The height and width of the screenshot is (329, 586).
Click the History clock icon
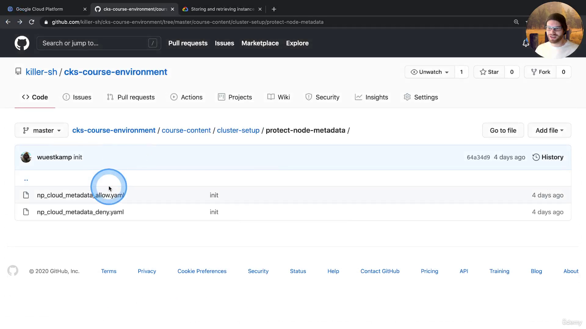click(x=536, y=157)
